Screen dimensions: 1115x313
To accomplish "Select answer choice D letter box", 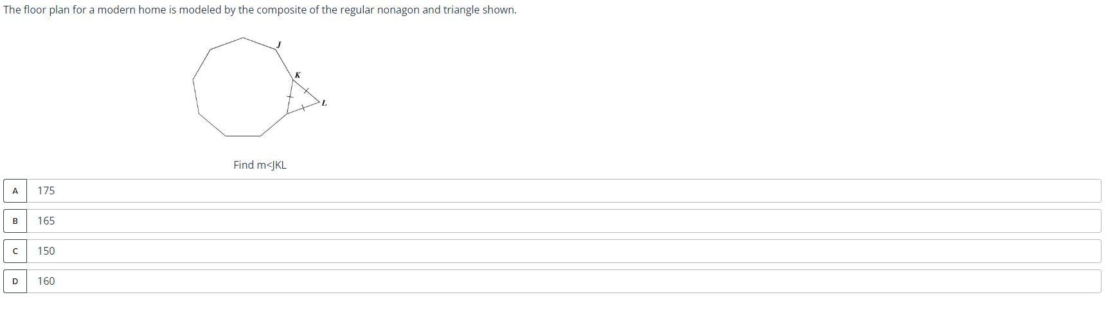I will [15, 281].
